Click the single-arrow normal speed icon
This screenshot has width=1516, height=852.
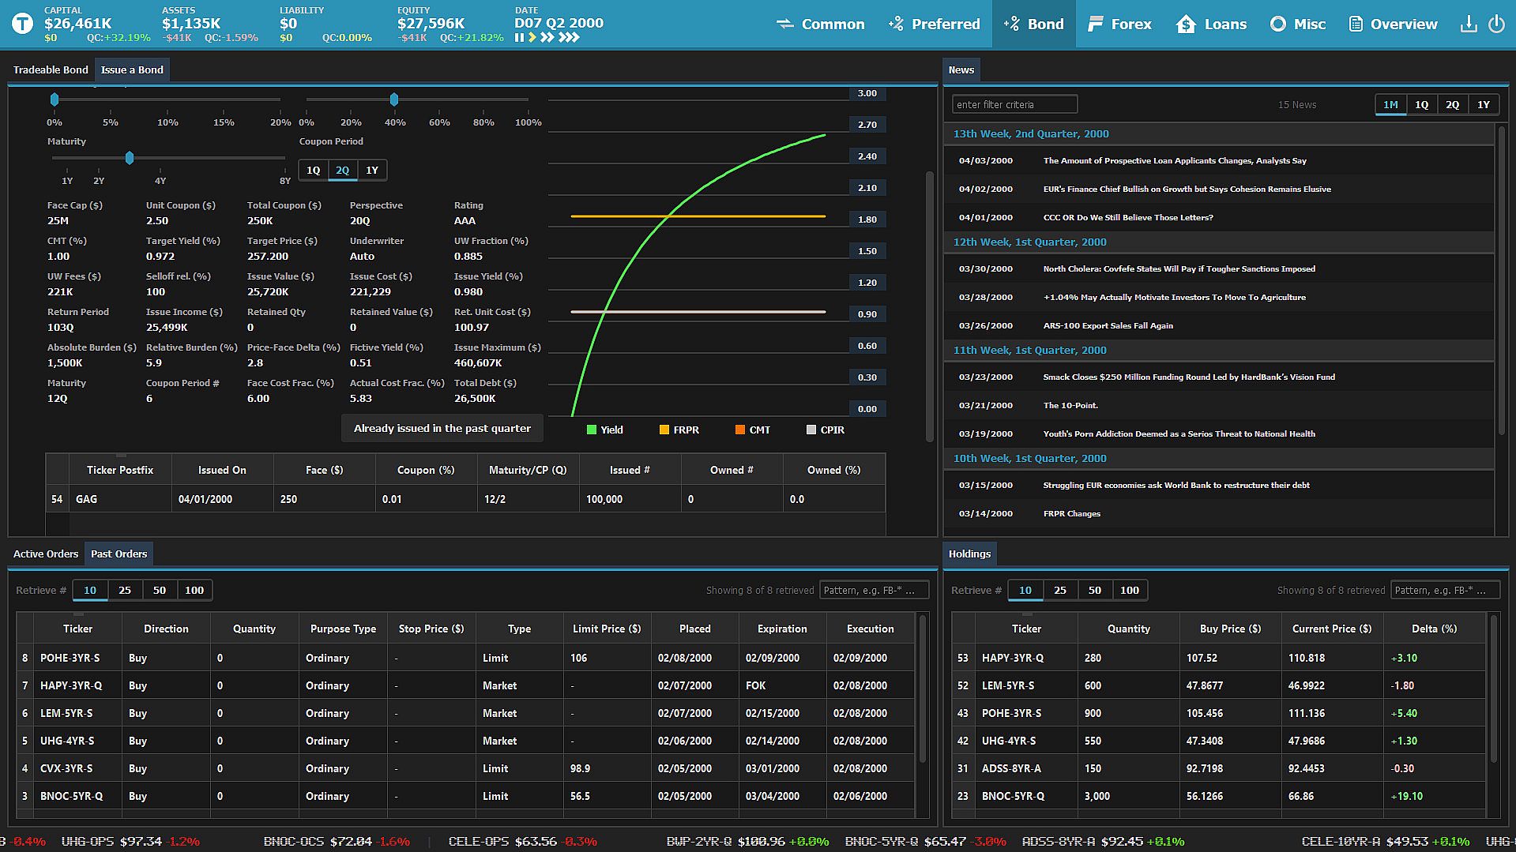tap(532, 37)
